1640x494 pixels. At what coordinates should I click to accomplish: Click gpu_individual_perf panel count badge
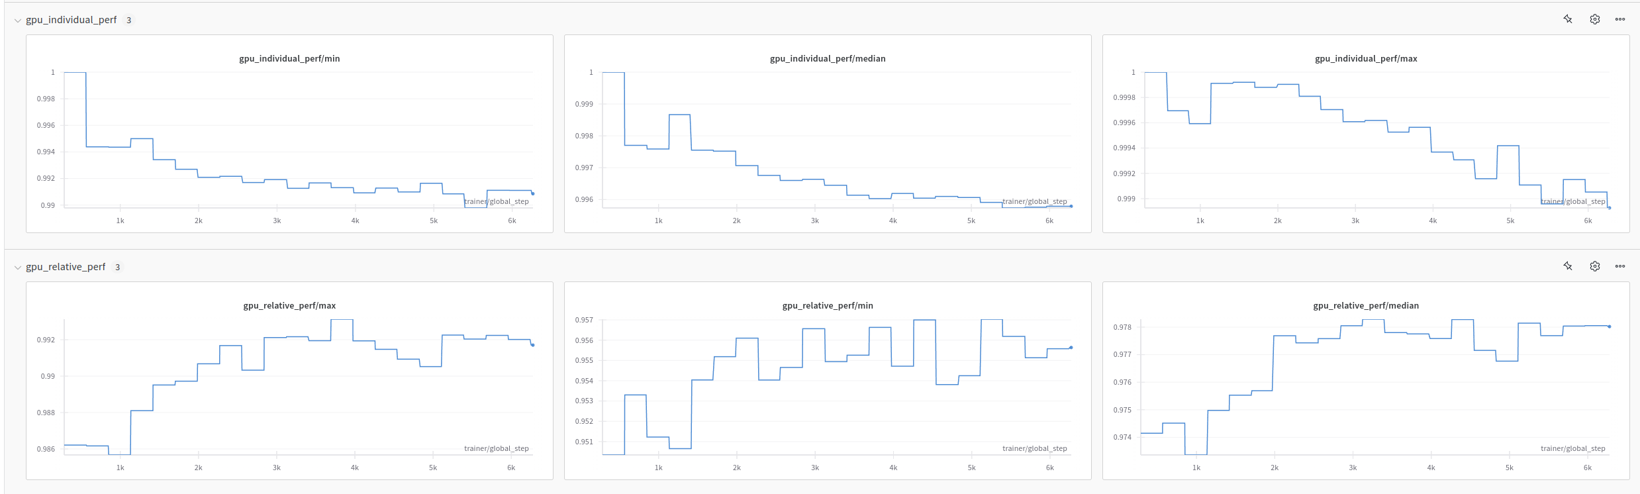pyautogui.click(x=128, y=21)
